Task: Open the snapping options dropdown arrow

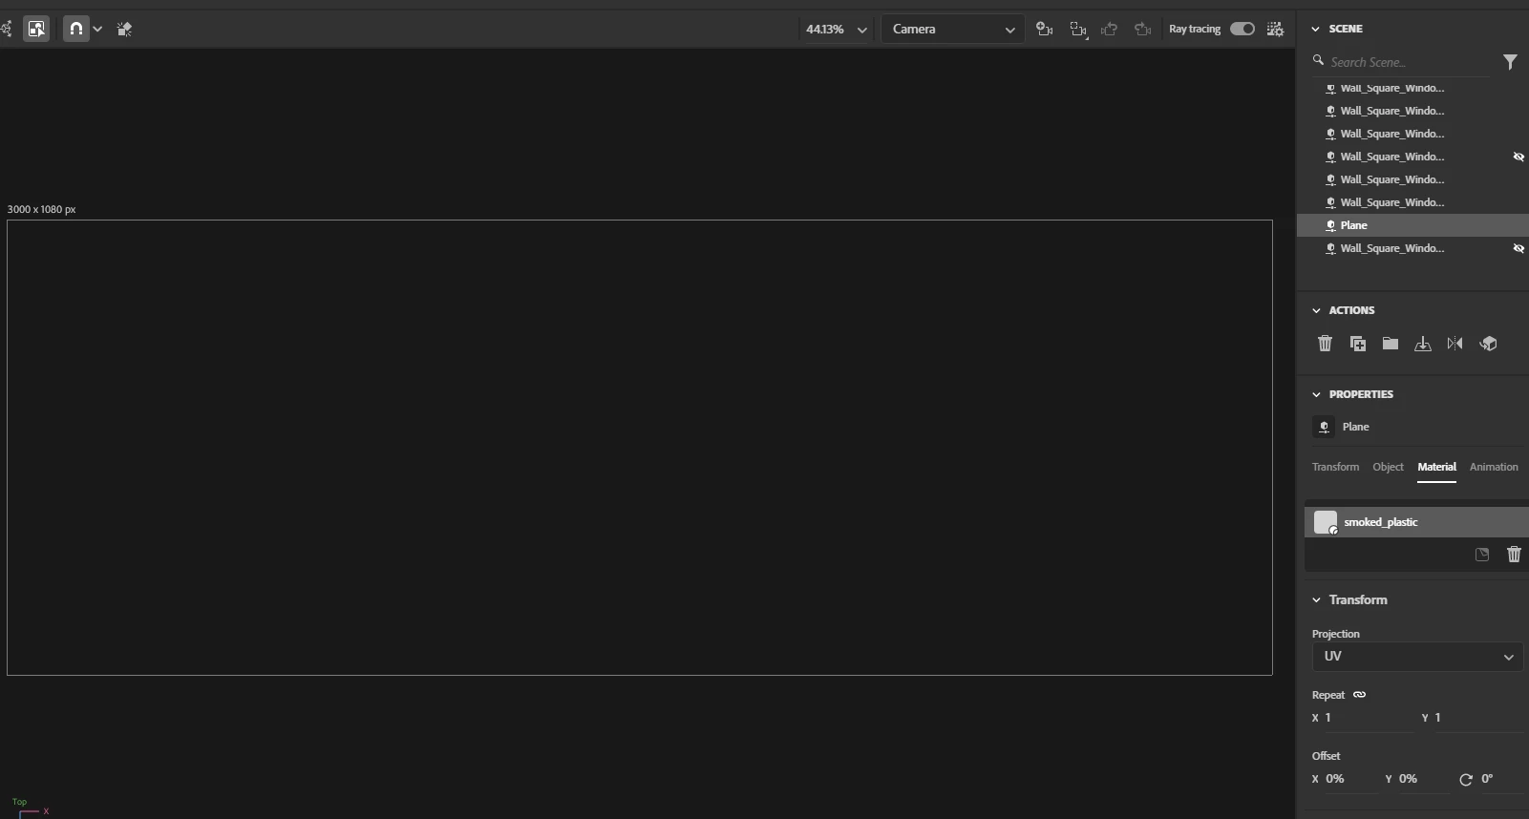Action: click(x=97, y=30)
